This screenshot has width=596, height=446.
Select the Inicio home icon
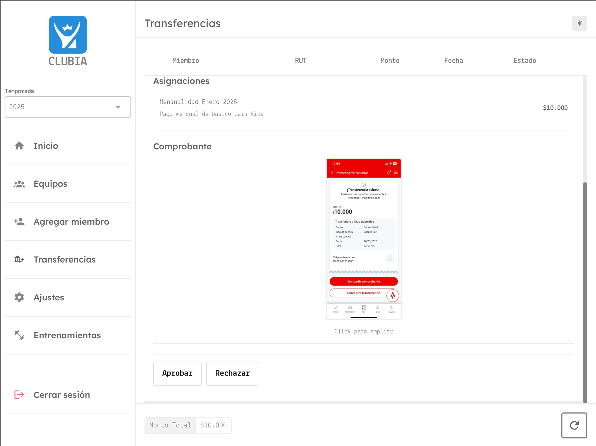[19, 146]
